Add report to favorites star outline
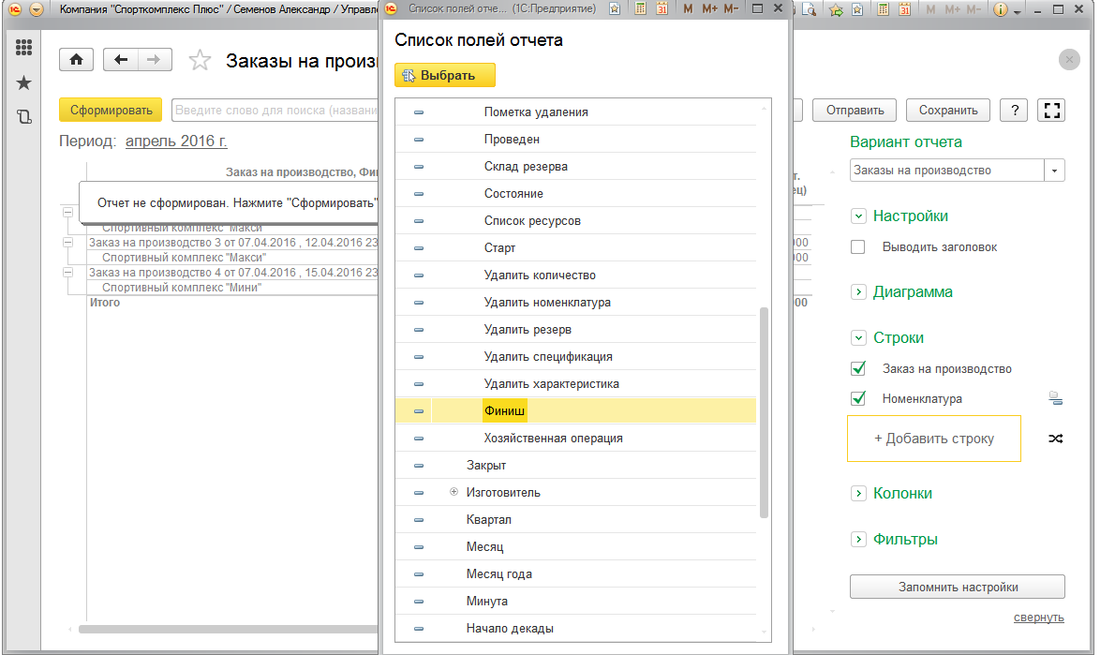The height and width of the screenshot is (655, 1115). pyautogui.click(x=200, y=61)
